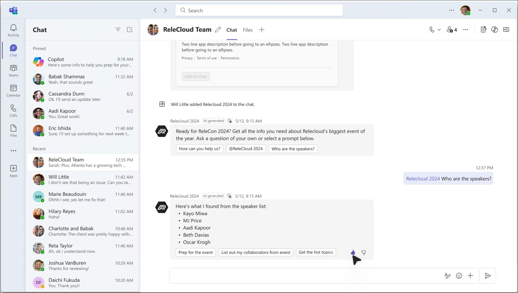Switch to the Chat tab
The height and width of the screenshot is (293, 518).
pyautogui.click(x=231, y=30)
